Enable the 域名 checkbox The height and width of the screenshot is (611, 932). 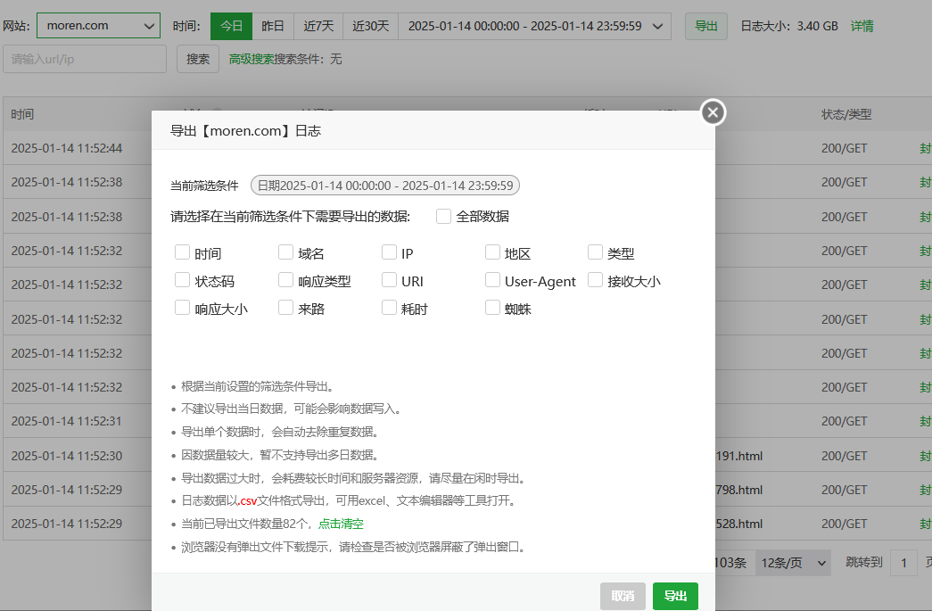point(286,252)
